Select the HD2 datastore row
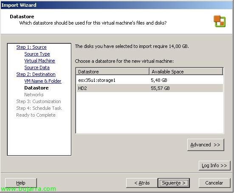Screen dimensions: 234x193 [149, 88]
